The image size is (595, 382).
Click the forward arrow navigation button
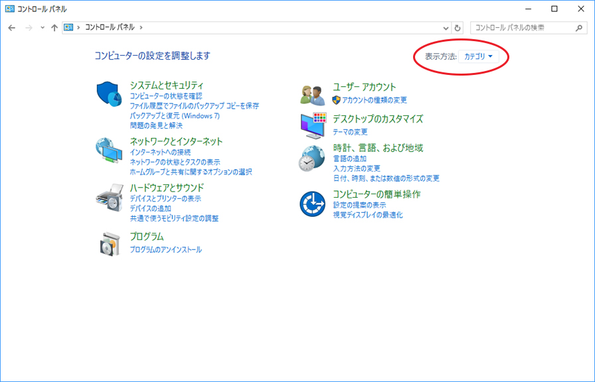29,28
